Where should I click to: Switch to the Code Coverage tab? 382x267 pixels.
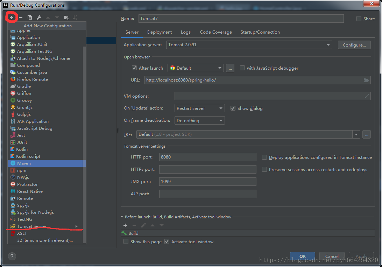pos(216,32)
